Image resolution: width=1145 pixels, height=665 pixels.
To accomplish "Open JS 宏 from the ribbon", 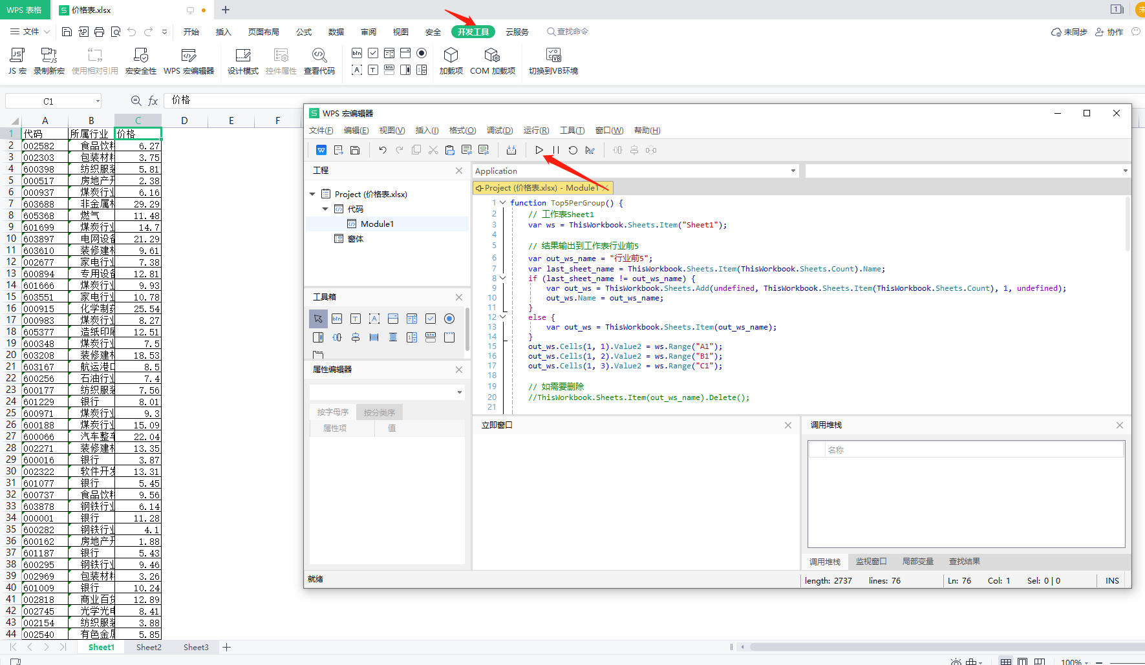I will pyautogui.click(x=17, y=61).
